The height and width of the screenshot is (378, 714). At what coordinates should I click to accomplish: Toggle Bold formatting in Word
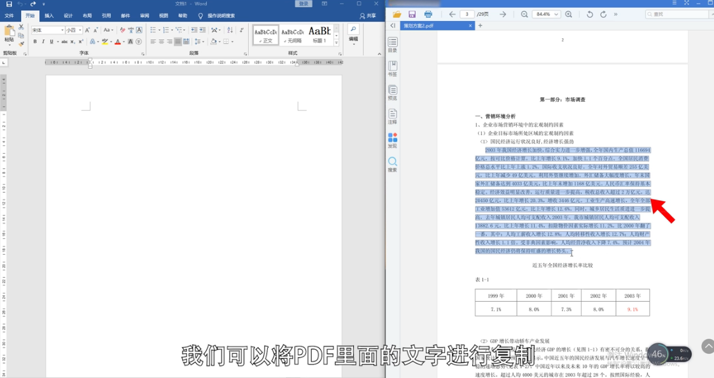(35, 42)
